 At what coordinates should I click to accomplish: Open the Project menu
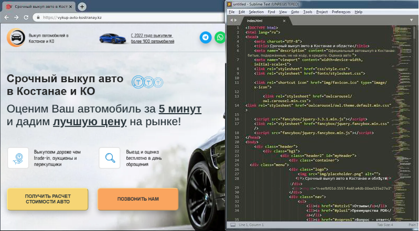point(322,12)
